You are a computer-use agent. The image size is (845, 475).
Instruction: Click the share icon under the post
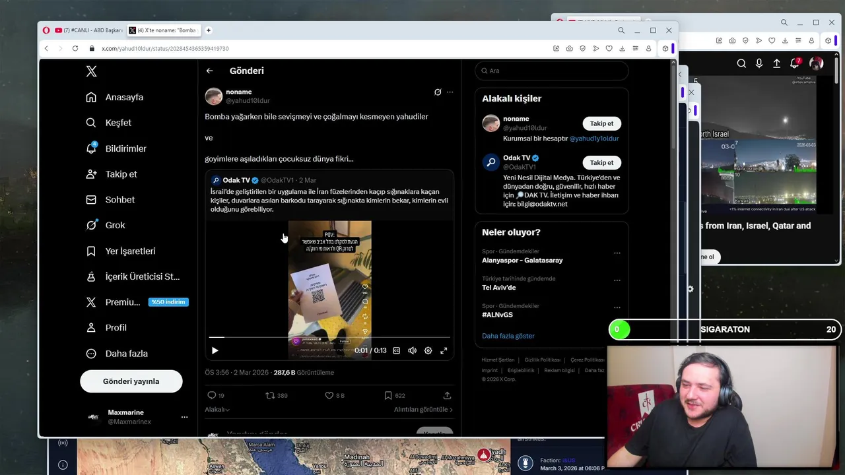[x=447, y=395]
